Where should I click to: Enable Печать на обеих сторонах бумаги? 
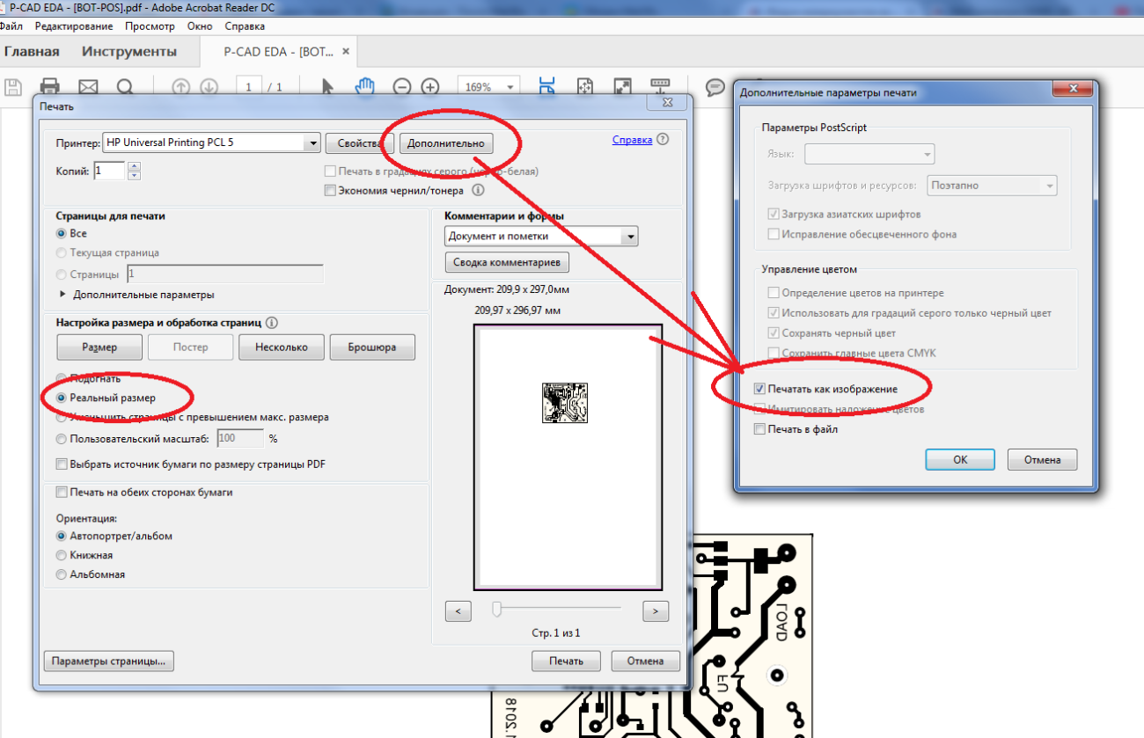[62, 493]
